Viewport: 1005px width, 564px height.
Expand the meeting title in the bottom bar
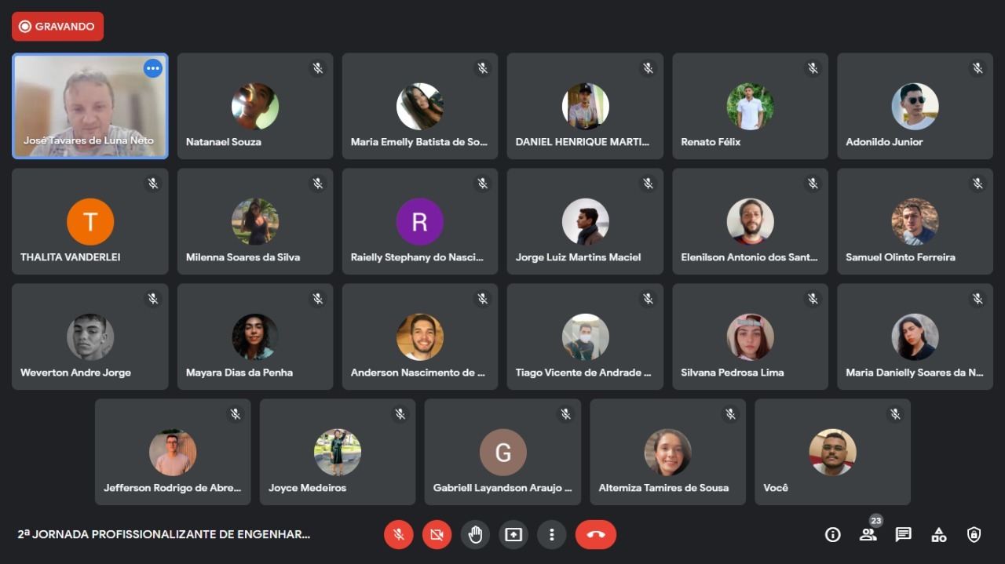[x=163, y=534]
